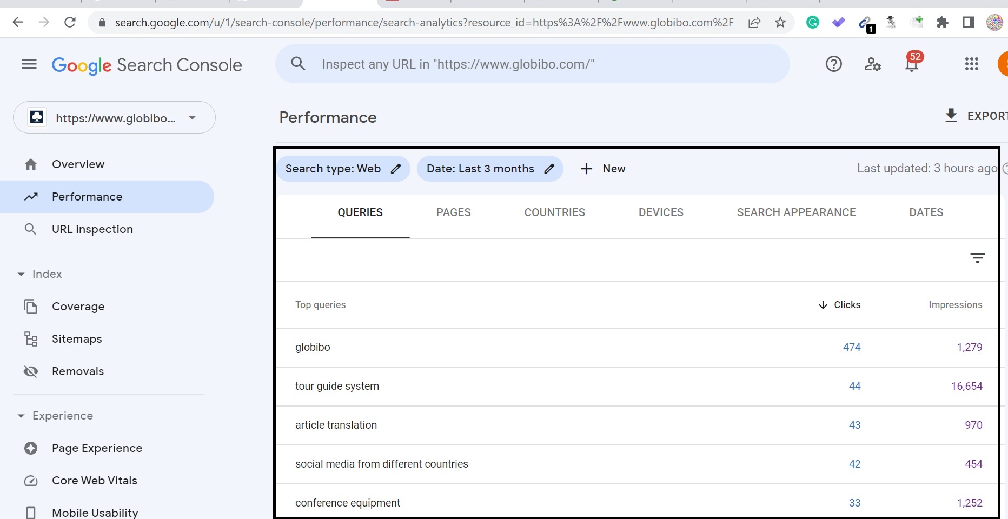
Task: Collapse the Index section
Action: [x=39, y=274]
